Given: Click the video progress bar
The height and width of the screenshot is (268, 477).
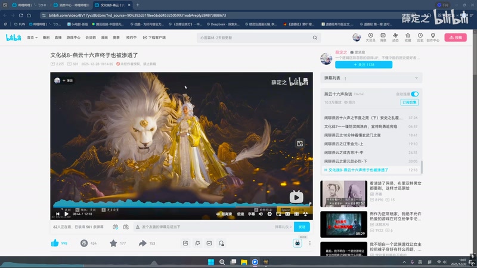Looking at the screenshot, I should point(181,207).
